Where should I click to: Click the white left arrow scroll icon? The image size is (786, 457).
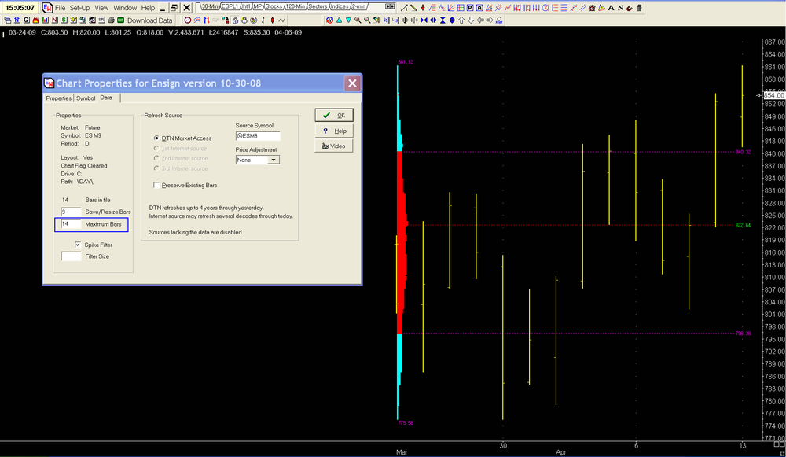[x=480, y=20]
